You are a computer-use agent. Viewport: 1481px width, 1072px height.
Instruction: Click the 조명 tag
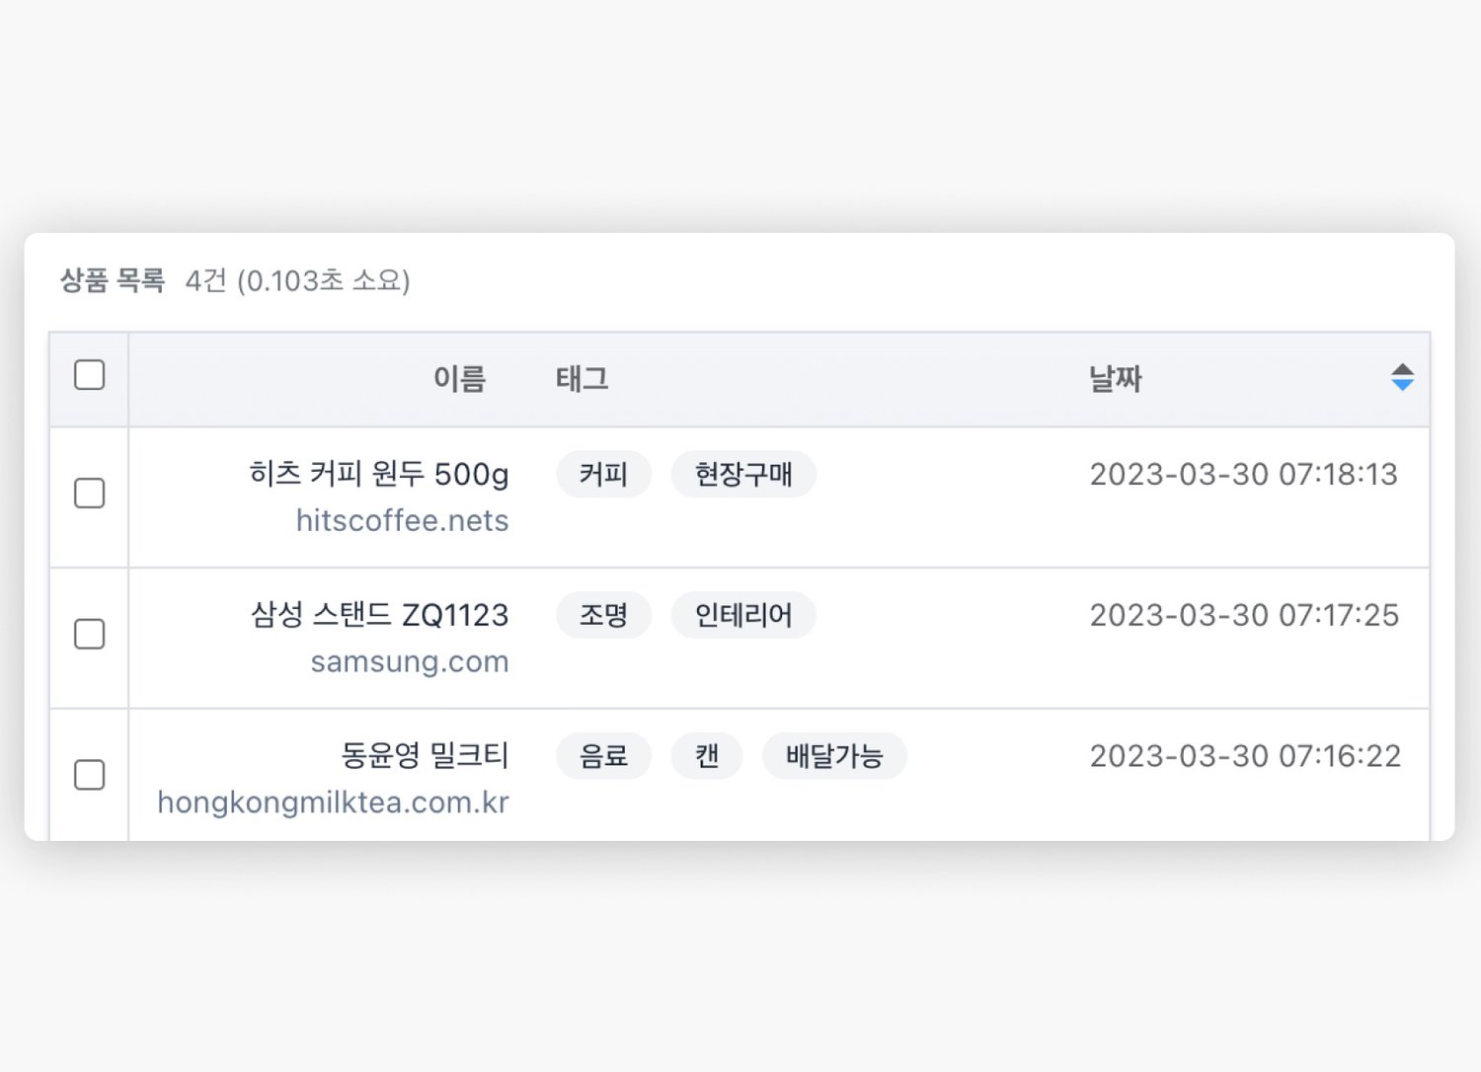(603, 616)
